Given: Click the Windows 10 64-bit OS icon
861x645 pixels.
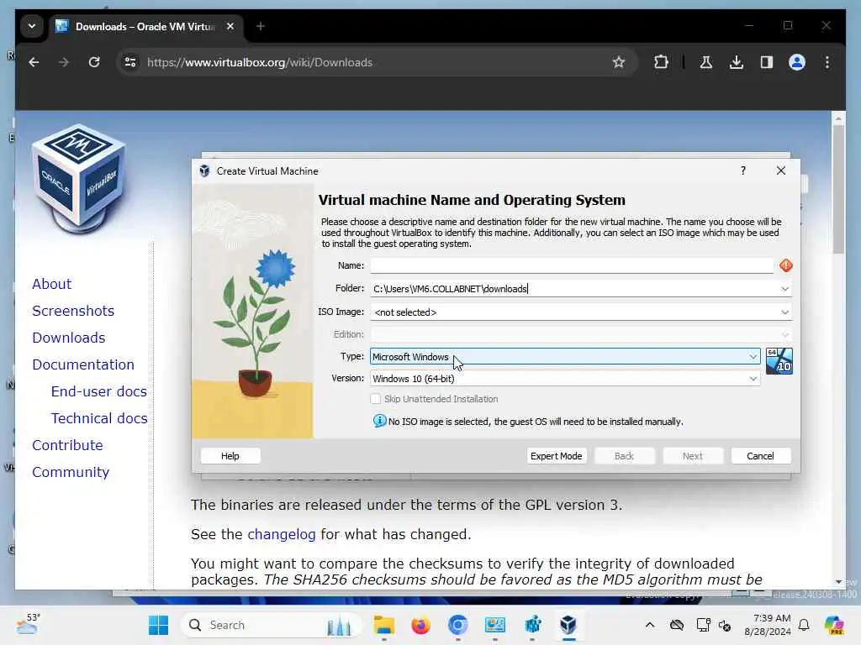Looking at the screenshot, I should (779, 361).
